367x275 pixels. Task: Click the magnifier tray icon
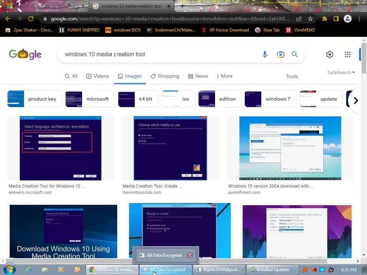[x=305, y=270]
